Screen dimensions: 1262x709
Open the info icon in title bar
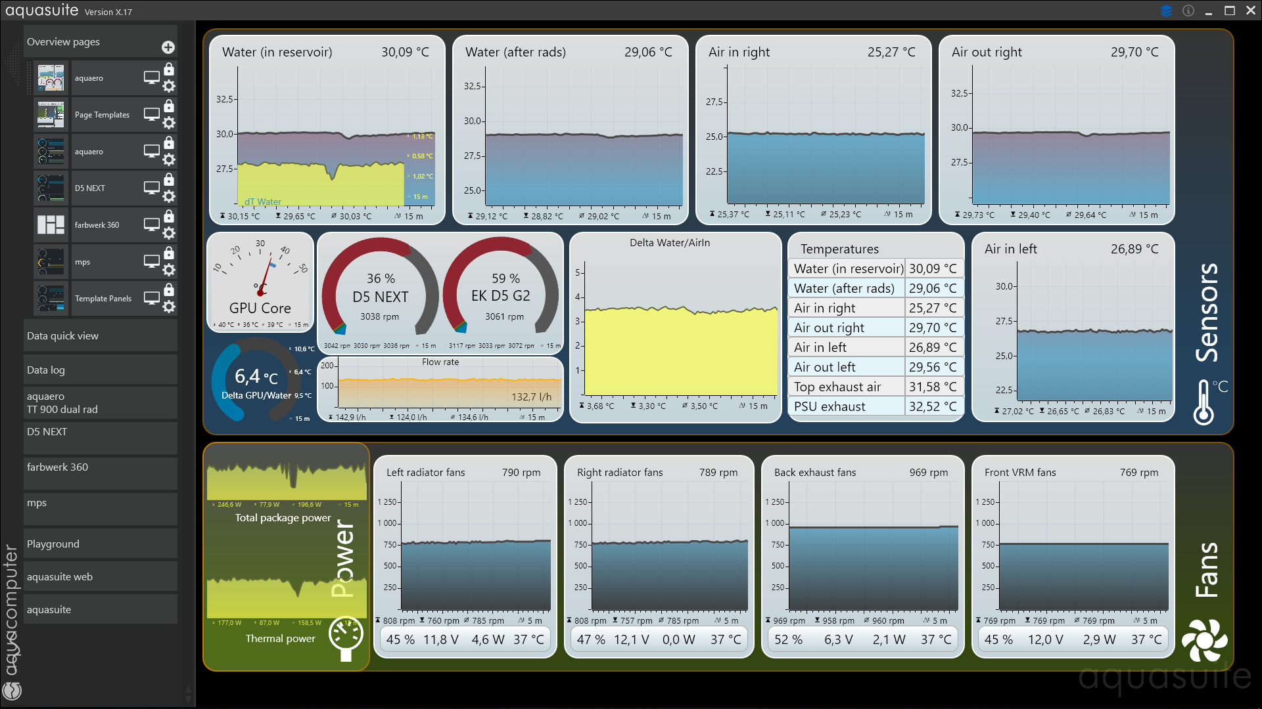(1188, 11)
